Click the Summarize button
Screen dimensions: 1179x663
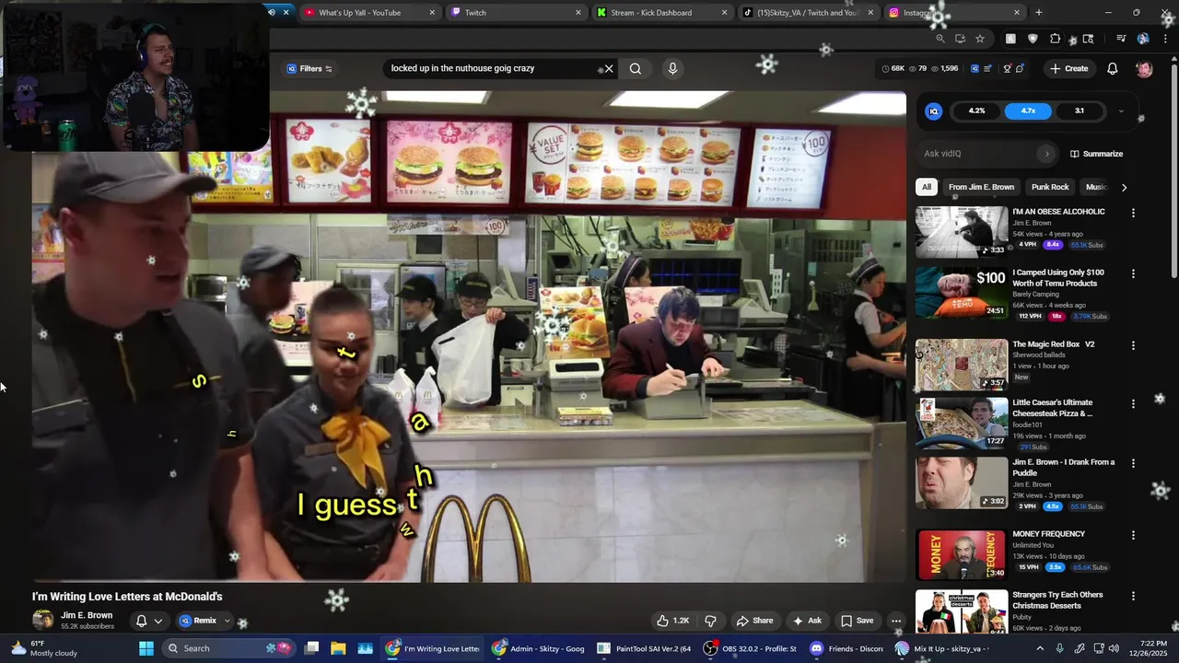coord(1096,154)
